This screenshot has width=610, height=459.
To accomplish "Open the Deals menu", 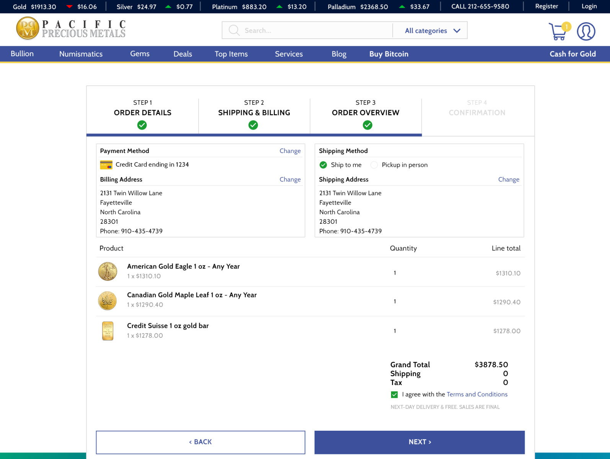I will tap(183, 54).
